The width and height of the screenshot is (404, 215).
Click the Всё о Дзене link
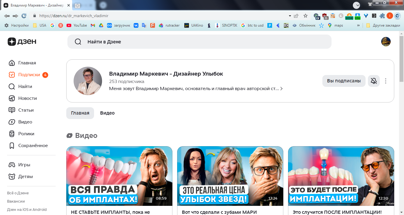click(x=18, y=193)
